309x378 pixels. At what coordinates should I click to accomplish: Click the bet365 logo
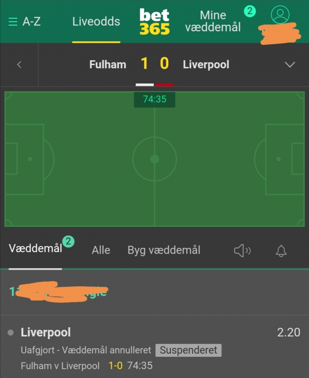click(154, 22)
